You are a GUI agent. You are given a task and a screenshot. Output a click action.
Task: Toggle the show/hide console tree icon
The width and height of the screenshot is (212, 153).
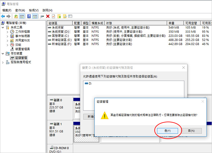pos(22,16)
